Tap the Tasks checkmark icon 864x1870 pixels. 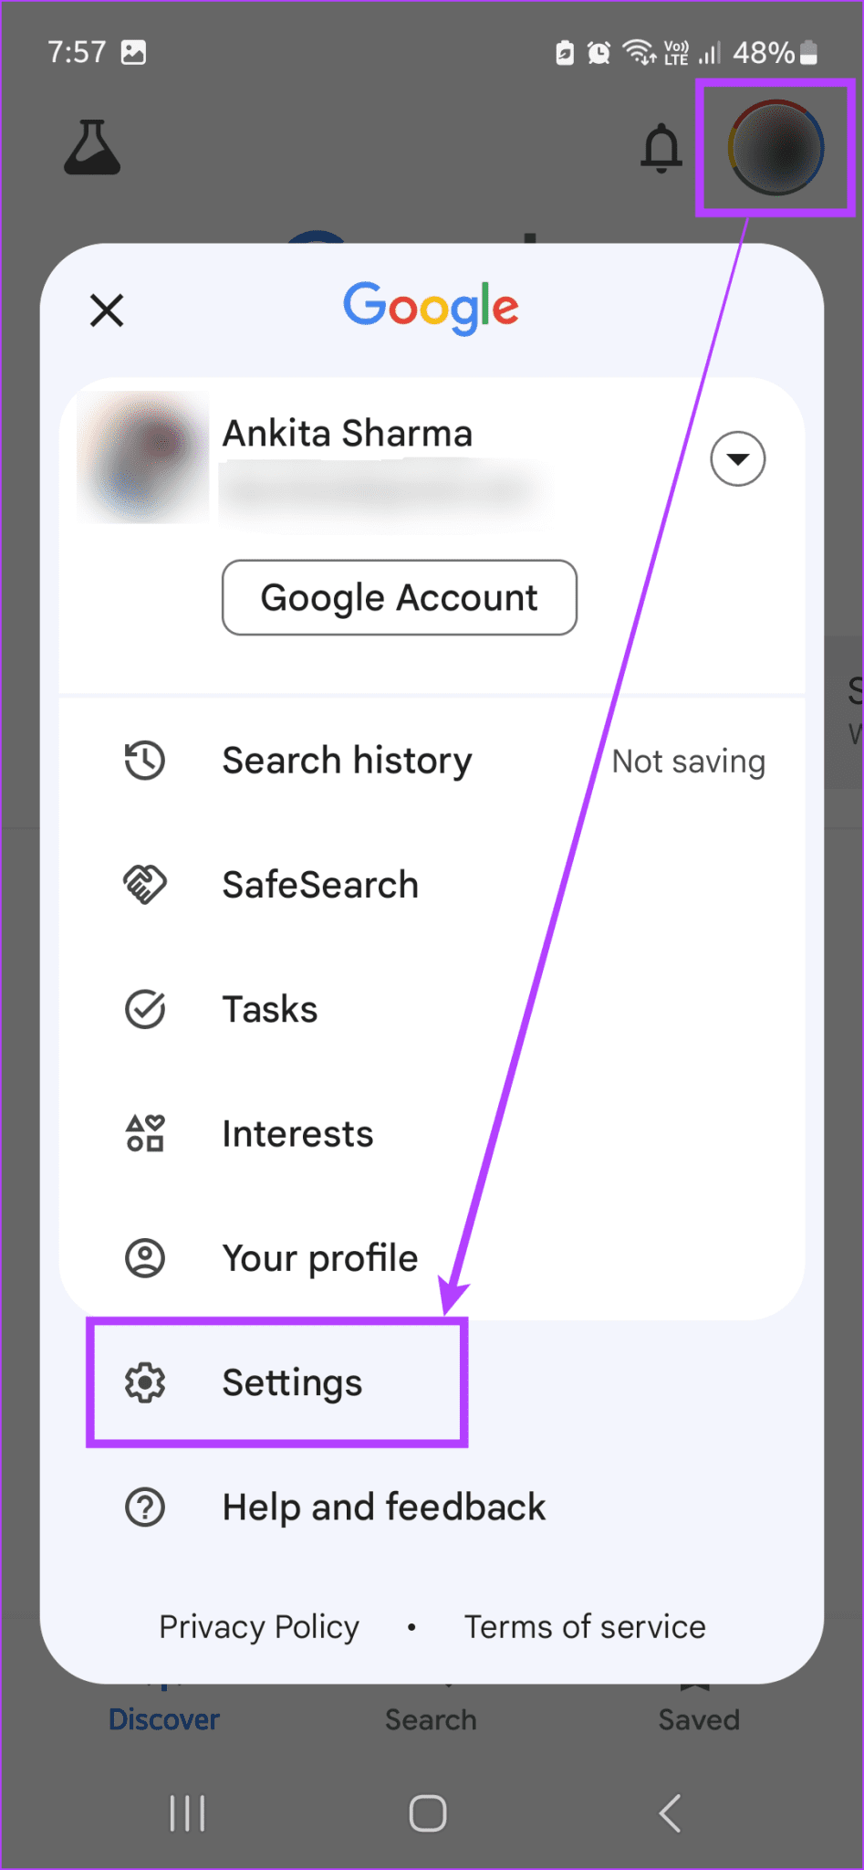(x=145, y=1009)
